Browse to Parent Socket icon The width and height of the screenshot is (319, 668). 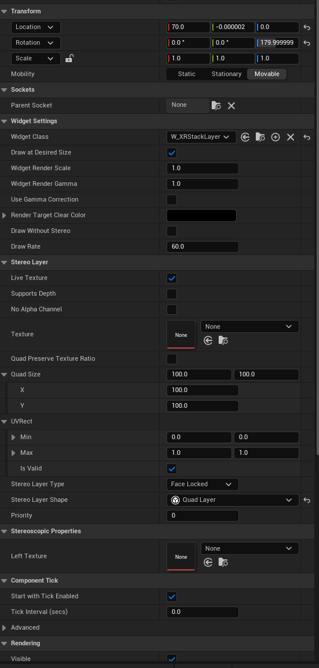[x=216, y=106]
